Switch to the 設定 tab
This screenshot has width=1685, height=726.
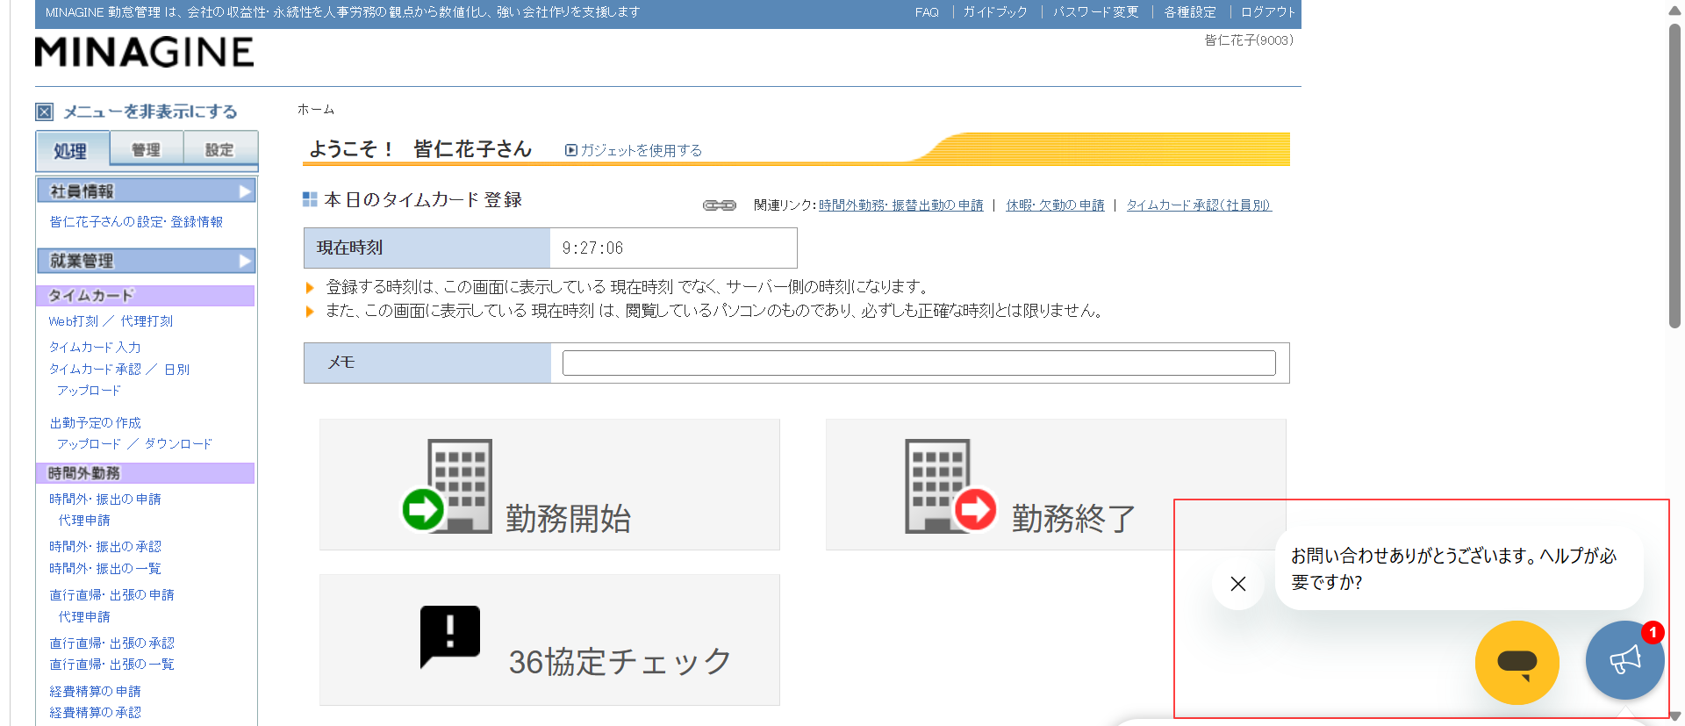pos(219,150)
